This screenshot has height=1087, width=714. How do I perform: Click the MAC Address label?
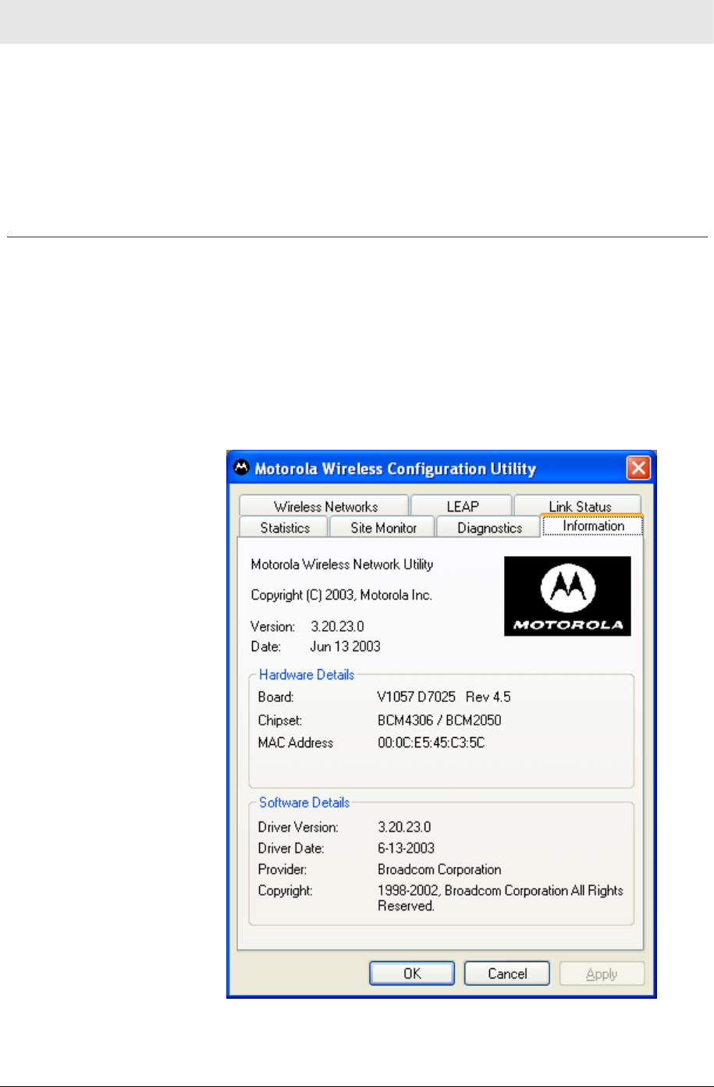[x=296, y=743]
